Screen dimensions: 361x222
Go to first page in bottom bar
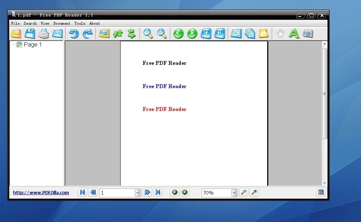coord(82,192)
